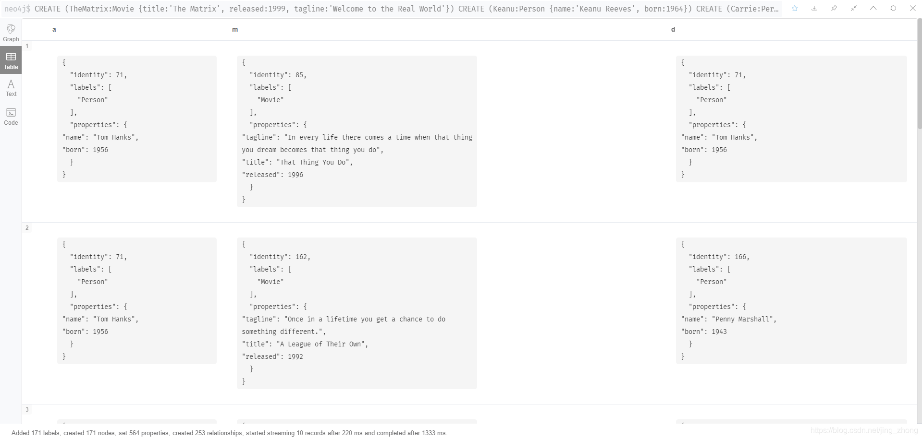Click the 'That Thing You Do' title line
Screen dimensions: 922x439
(297, 162)
